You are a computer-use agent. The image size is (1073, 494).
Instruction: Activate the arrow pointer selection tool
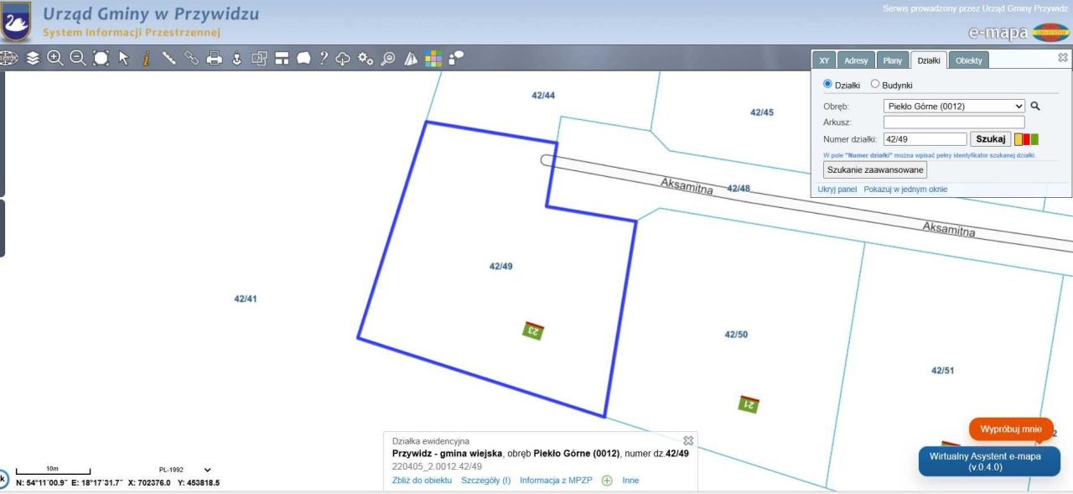(124, 58)
